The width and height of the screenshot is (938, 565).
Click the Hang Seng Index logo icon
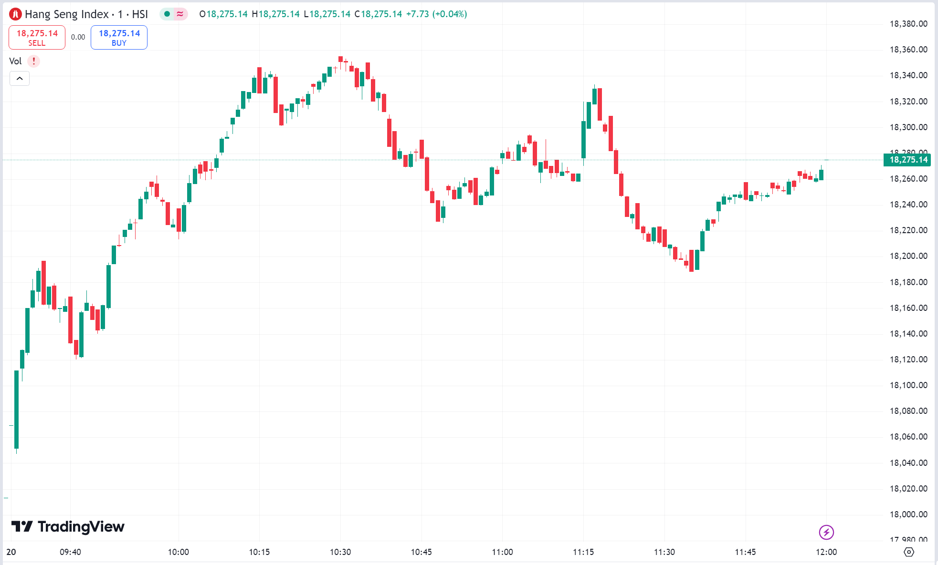pyautogui.click(x=16, y=14)
